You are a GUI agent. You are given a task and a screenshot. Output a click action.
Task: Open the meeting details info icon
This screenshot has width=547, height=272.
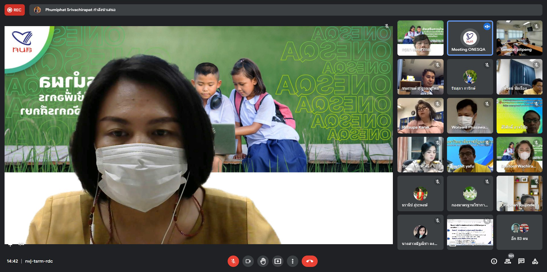[494, 261]
